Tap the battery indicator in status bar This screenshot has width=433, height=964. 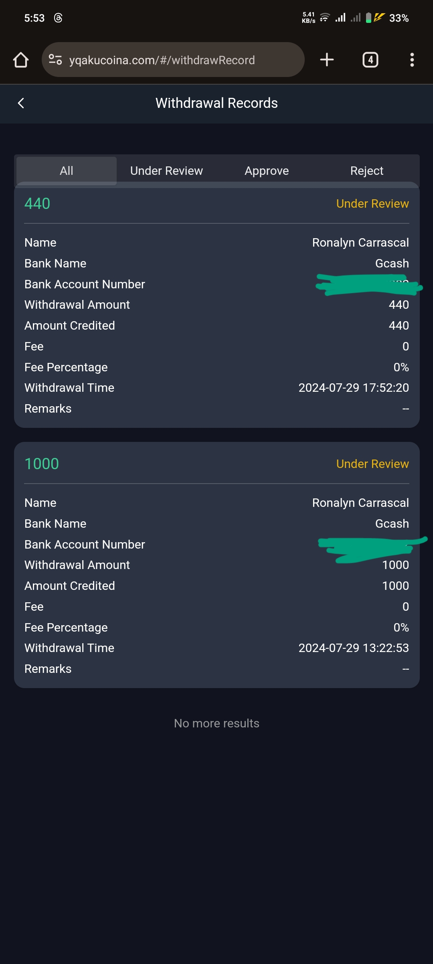(x=368, y=18)
